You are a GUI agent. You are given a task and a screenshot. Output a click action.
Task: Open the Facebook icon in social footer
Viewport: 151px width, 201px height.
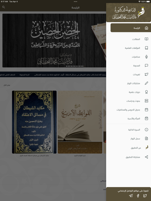[138, 196]
